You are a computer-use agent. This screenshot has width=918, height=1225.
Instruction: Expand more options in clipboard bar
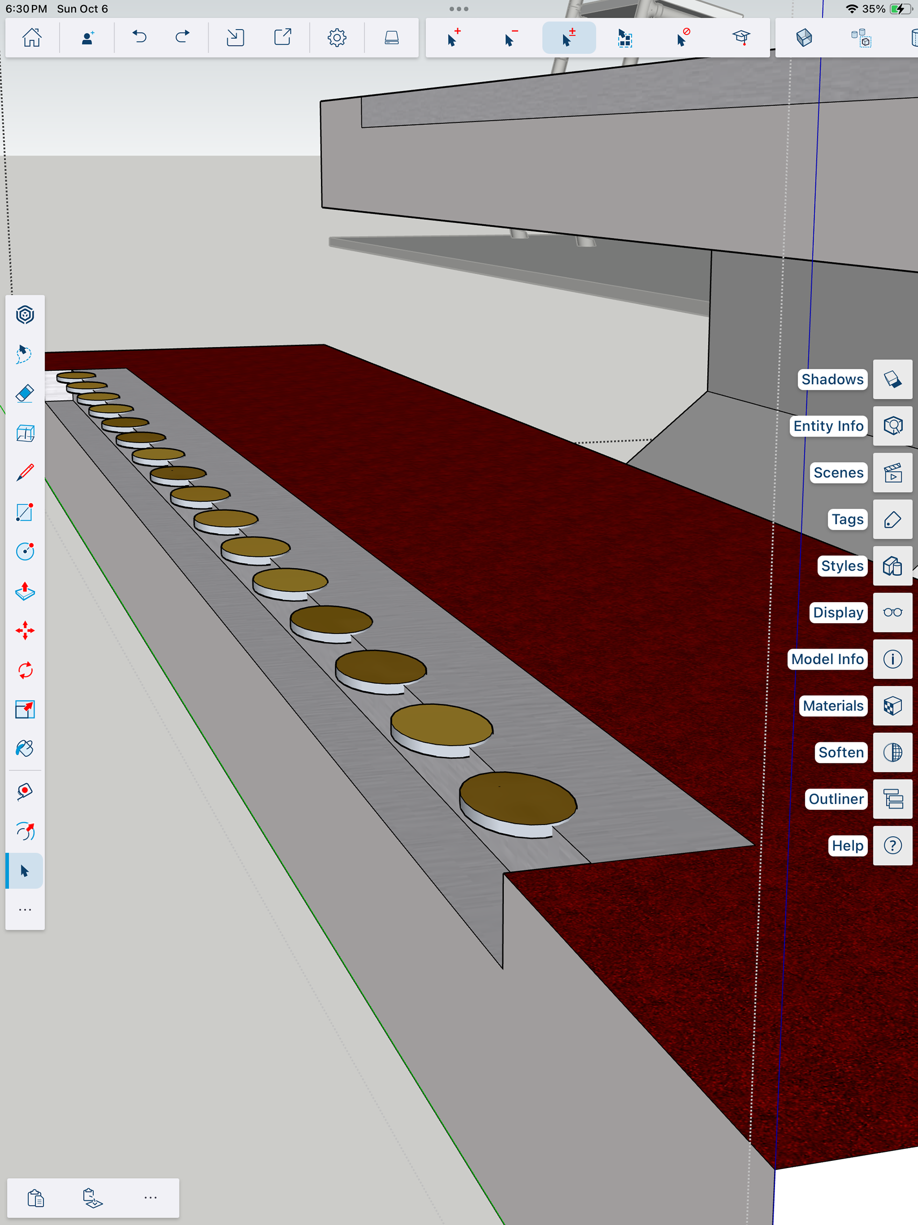pos(150,1198)
